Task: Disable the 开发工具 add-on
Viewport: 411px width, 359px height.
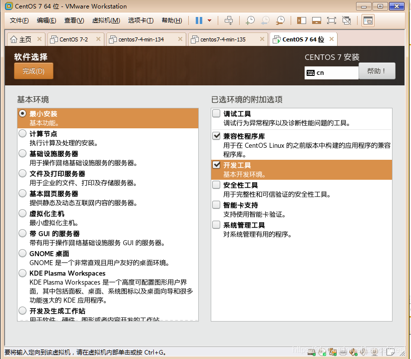Action: coord(216,165)
